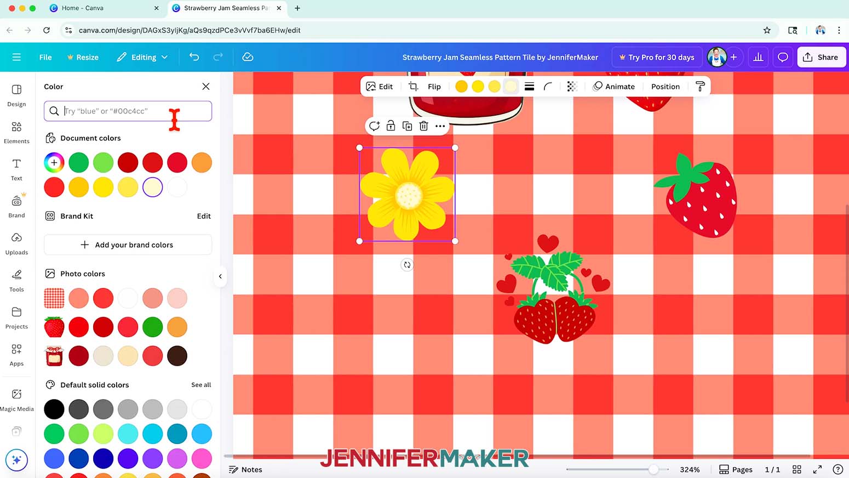Click Try Pro for 30 days
The height and width of the screenshot is (478, 849).
point(657,57)
